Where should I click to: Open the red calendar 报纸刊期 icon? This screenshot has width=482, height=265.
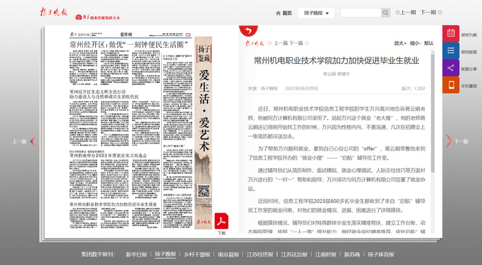pyautogui.click(x=451, y=34)
